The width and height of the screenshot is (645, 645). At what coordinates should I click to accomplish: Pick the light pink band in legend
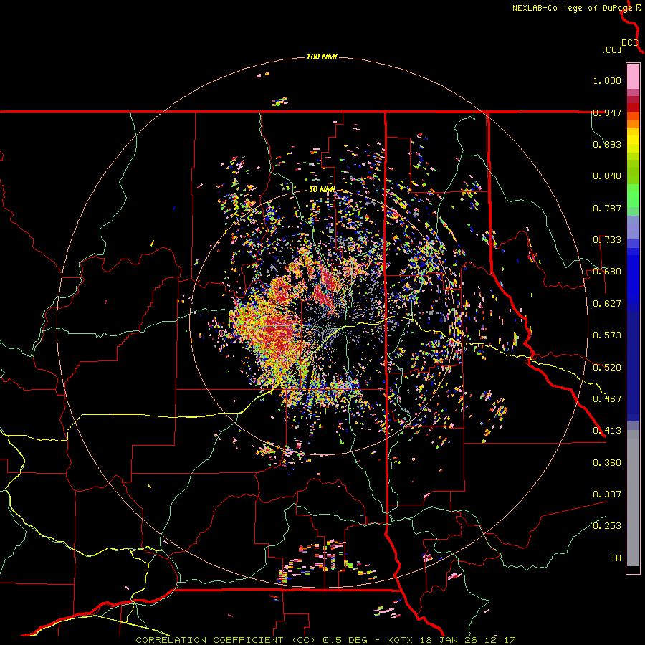pos(633,77)
